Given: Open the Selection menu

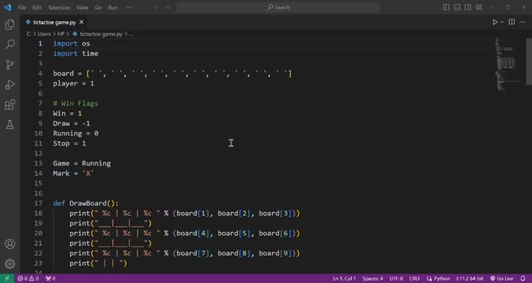Looking at the screenshot, I should (x=59, y=7).
